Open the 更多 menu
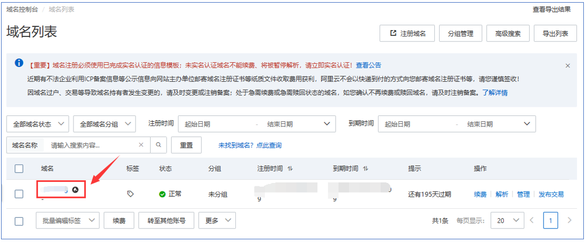The height and width of the screenshot is (242, 586). (x=217, y=221)
